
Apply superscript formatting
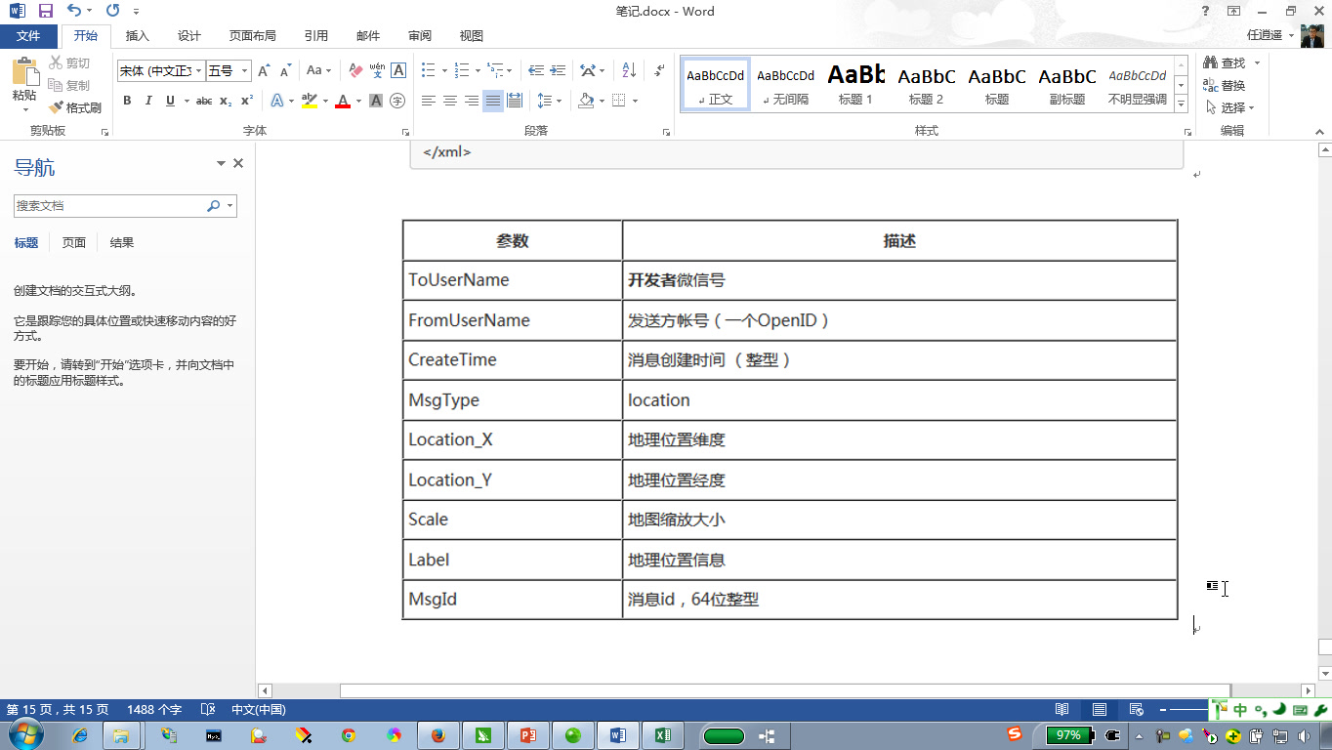click(247, 101)
